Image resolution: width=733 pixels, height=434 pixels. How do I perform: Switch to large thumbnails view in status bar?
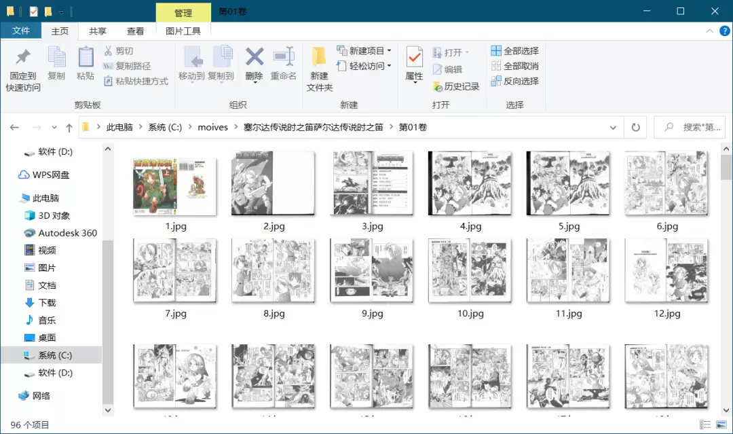pos(721,424)
